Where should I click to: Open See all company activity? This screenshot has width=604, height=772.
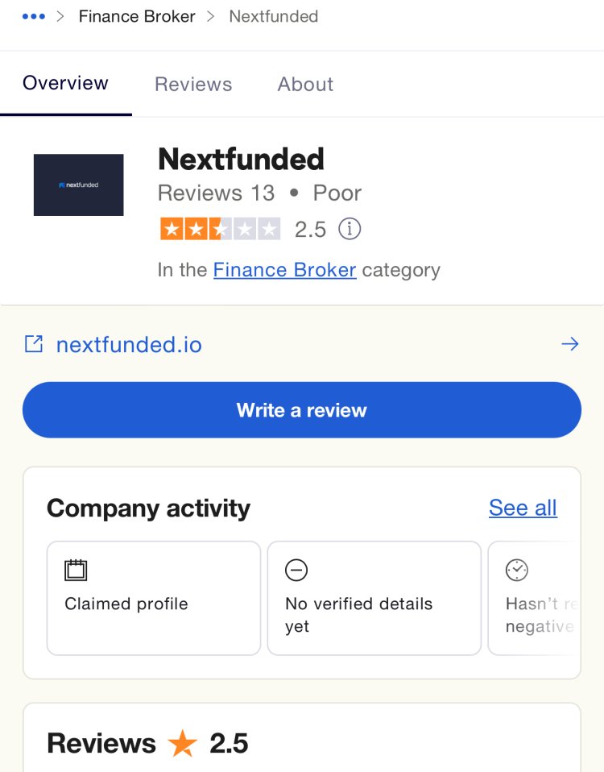(x=523, y=508)
